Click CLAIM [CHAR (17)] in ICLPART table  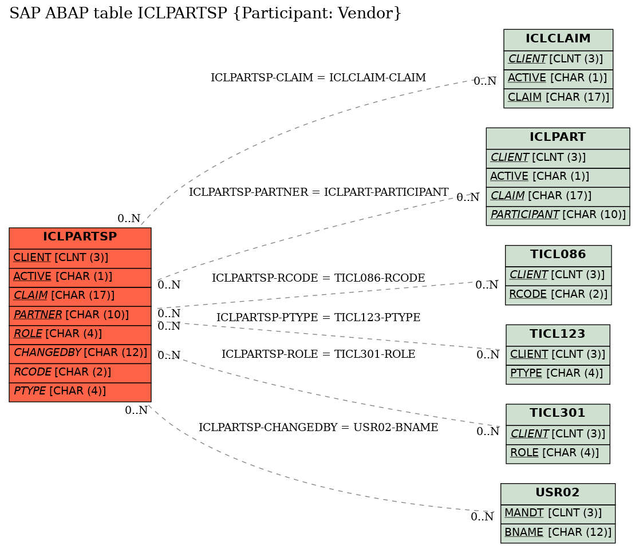point(558,196)
